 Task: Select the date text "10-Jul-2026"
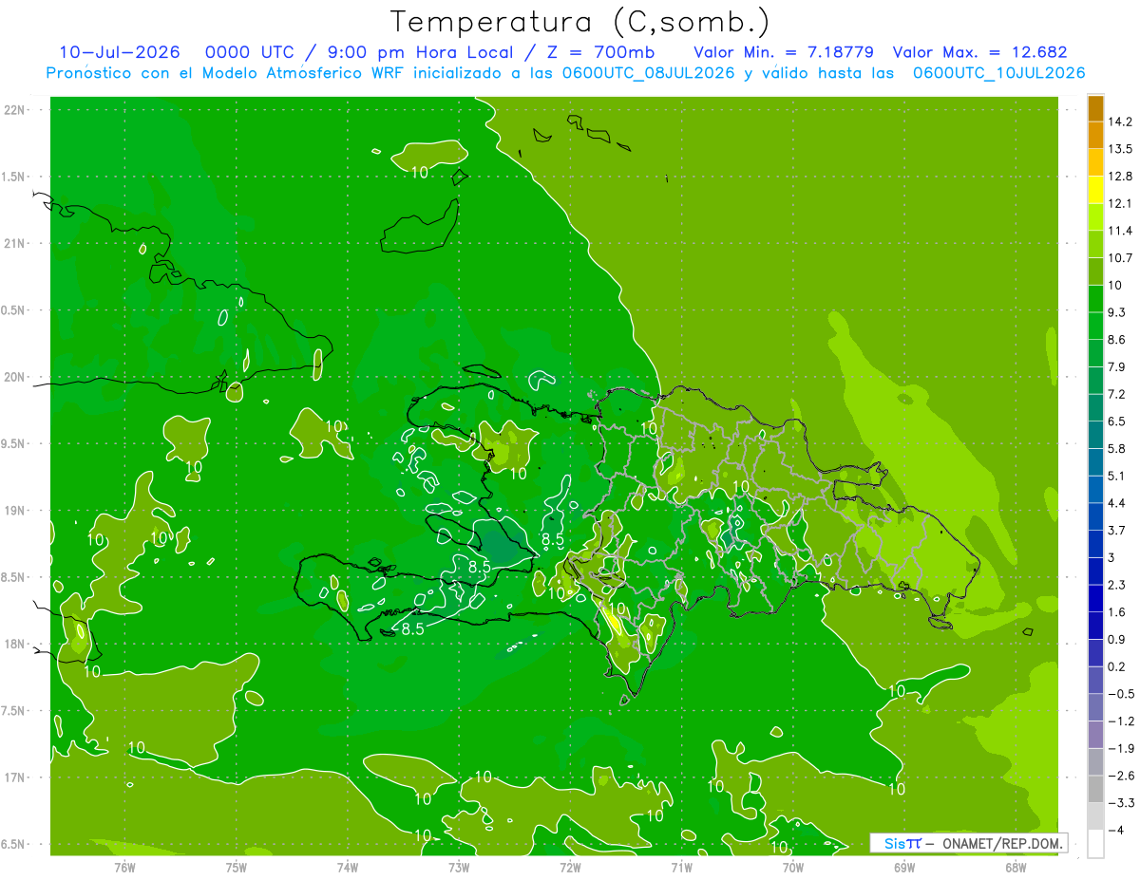119,53
